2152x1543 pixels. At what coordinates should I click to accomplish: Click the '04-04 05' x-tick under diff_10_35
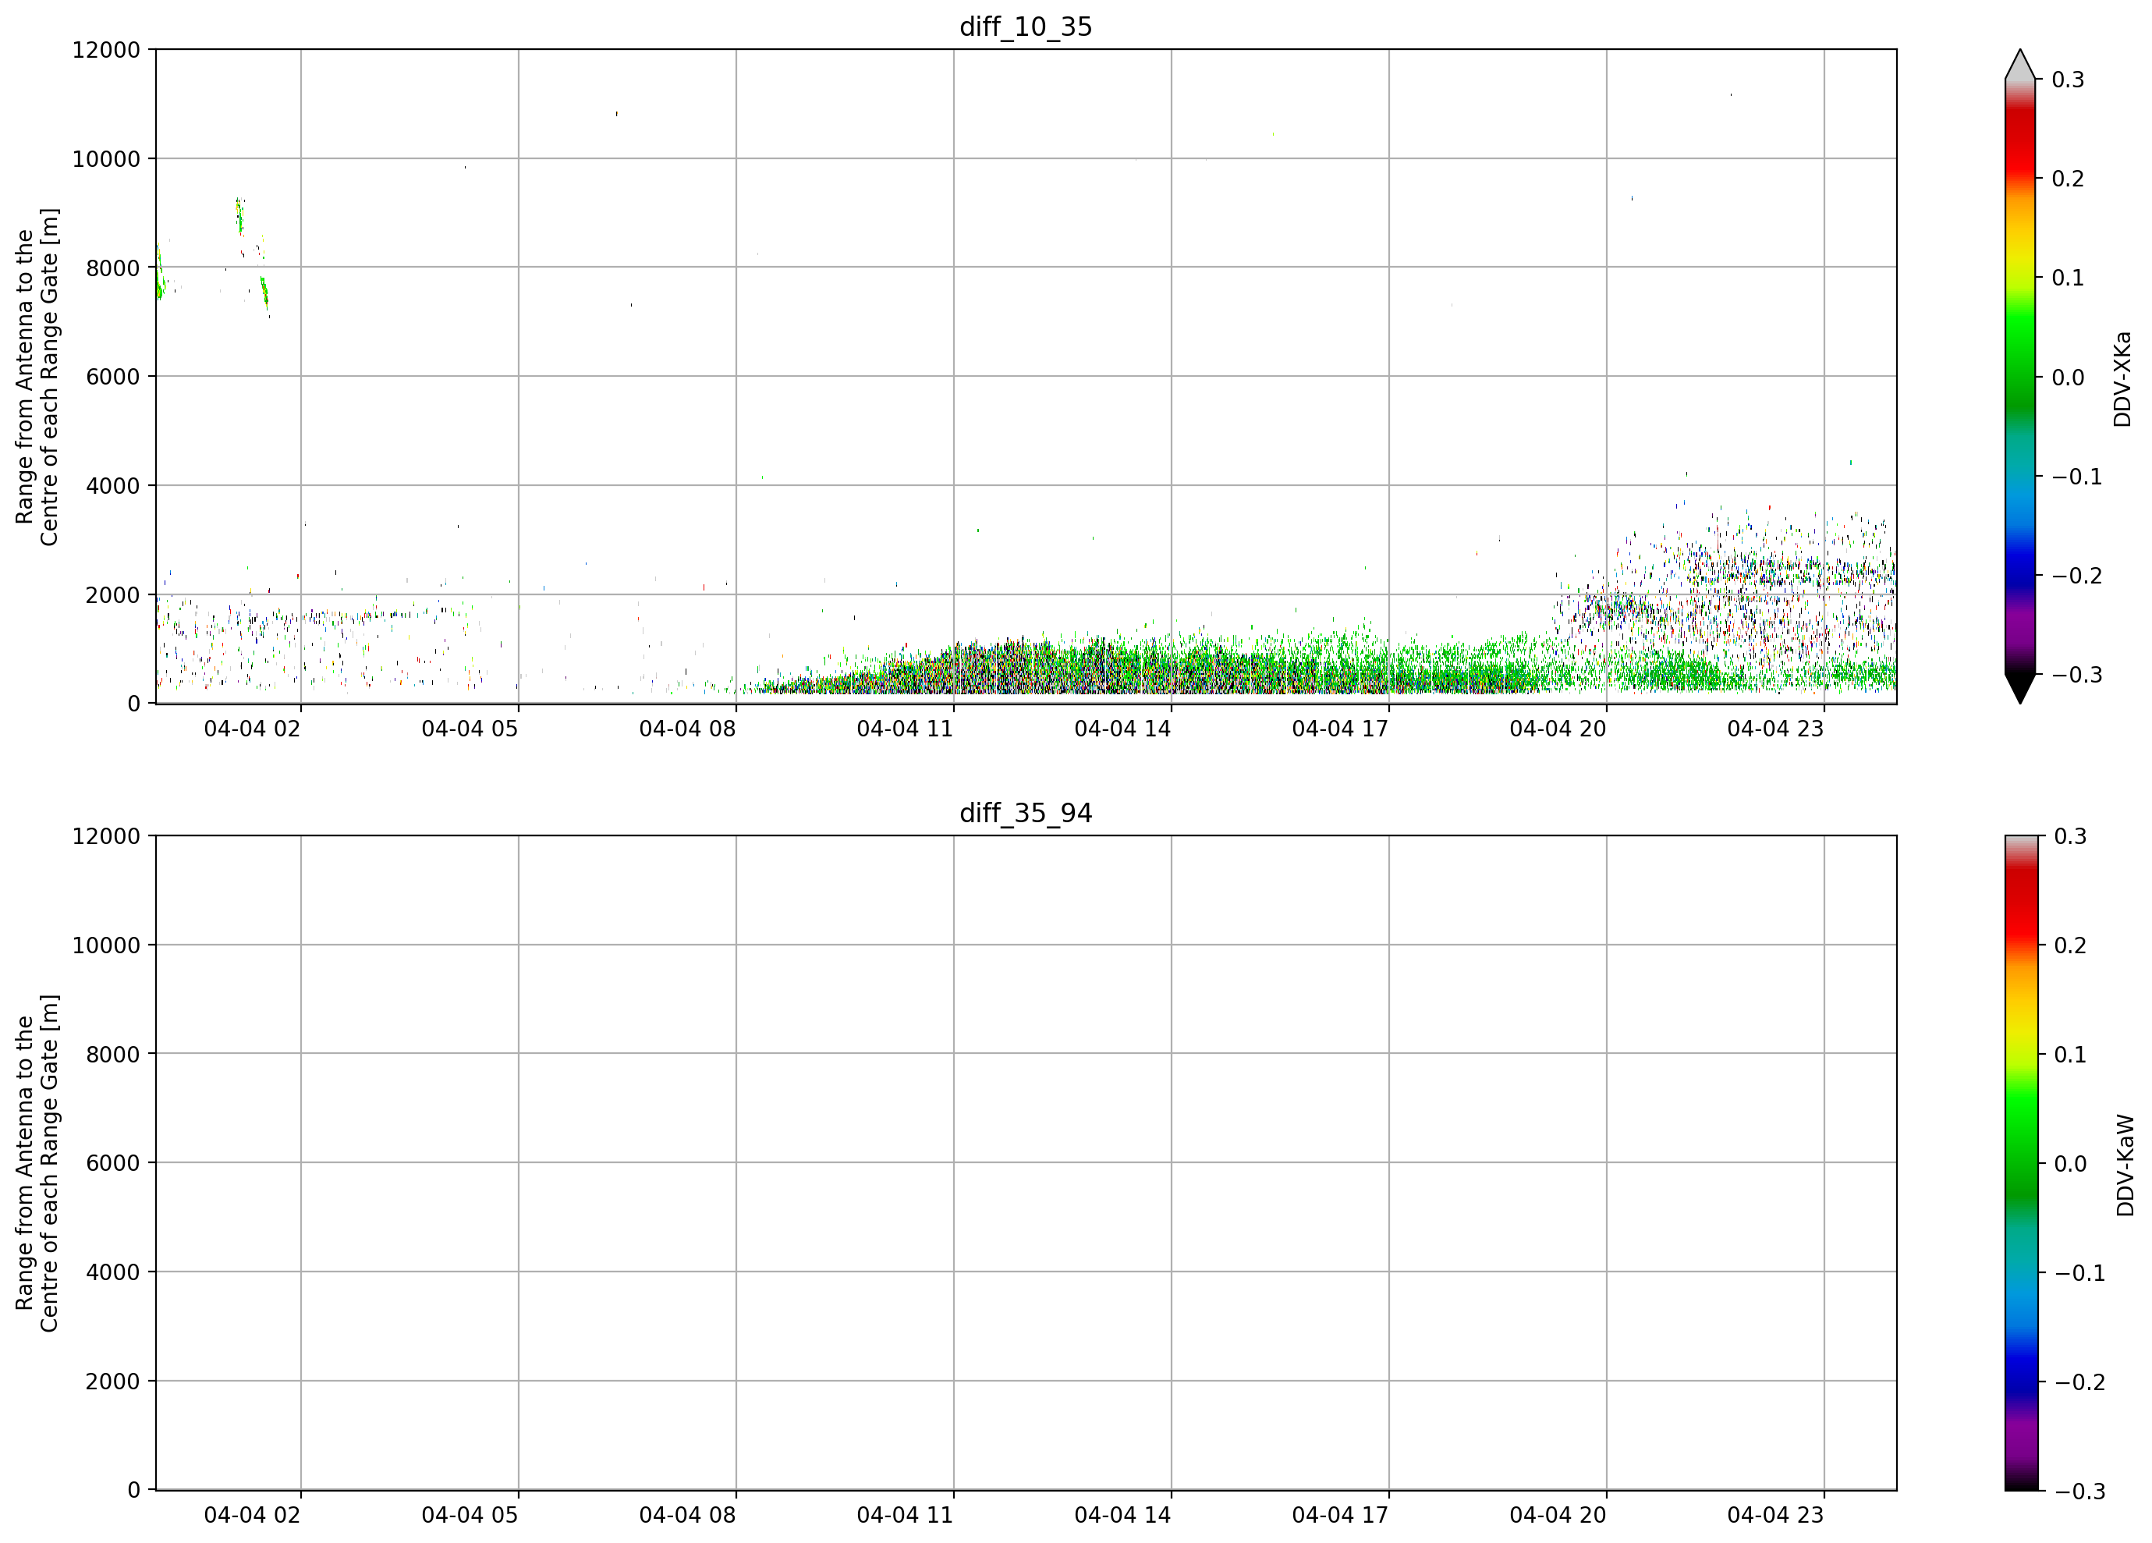point(470,729)
